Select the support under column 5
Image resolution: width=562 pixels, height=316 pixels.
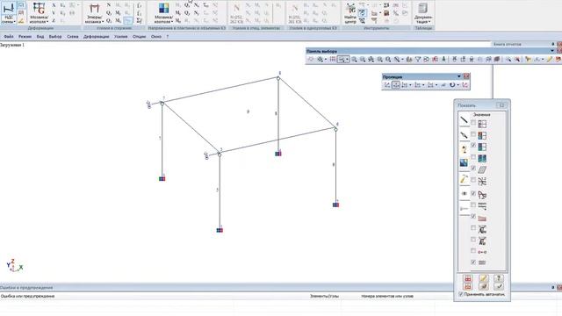[220, 230]
